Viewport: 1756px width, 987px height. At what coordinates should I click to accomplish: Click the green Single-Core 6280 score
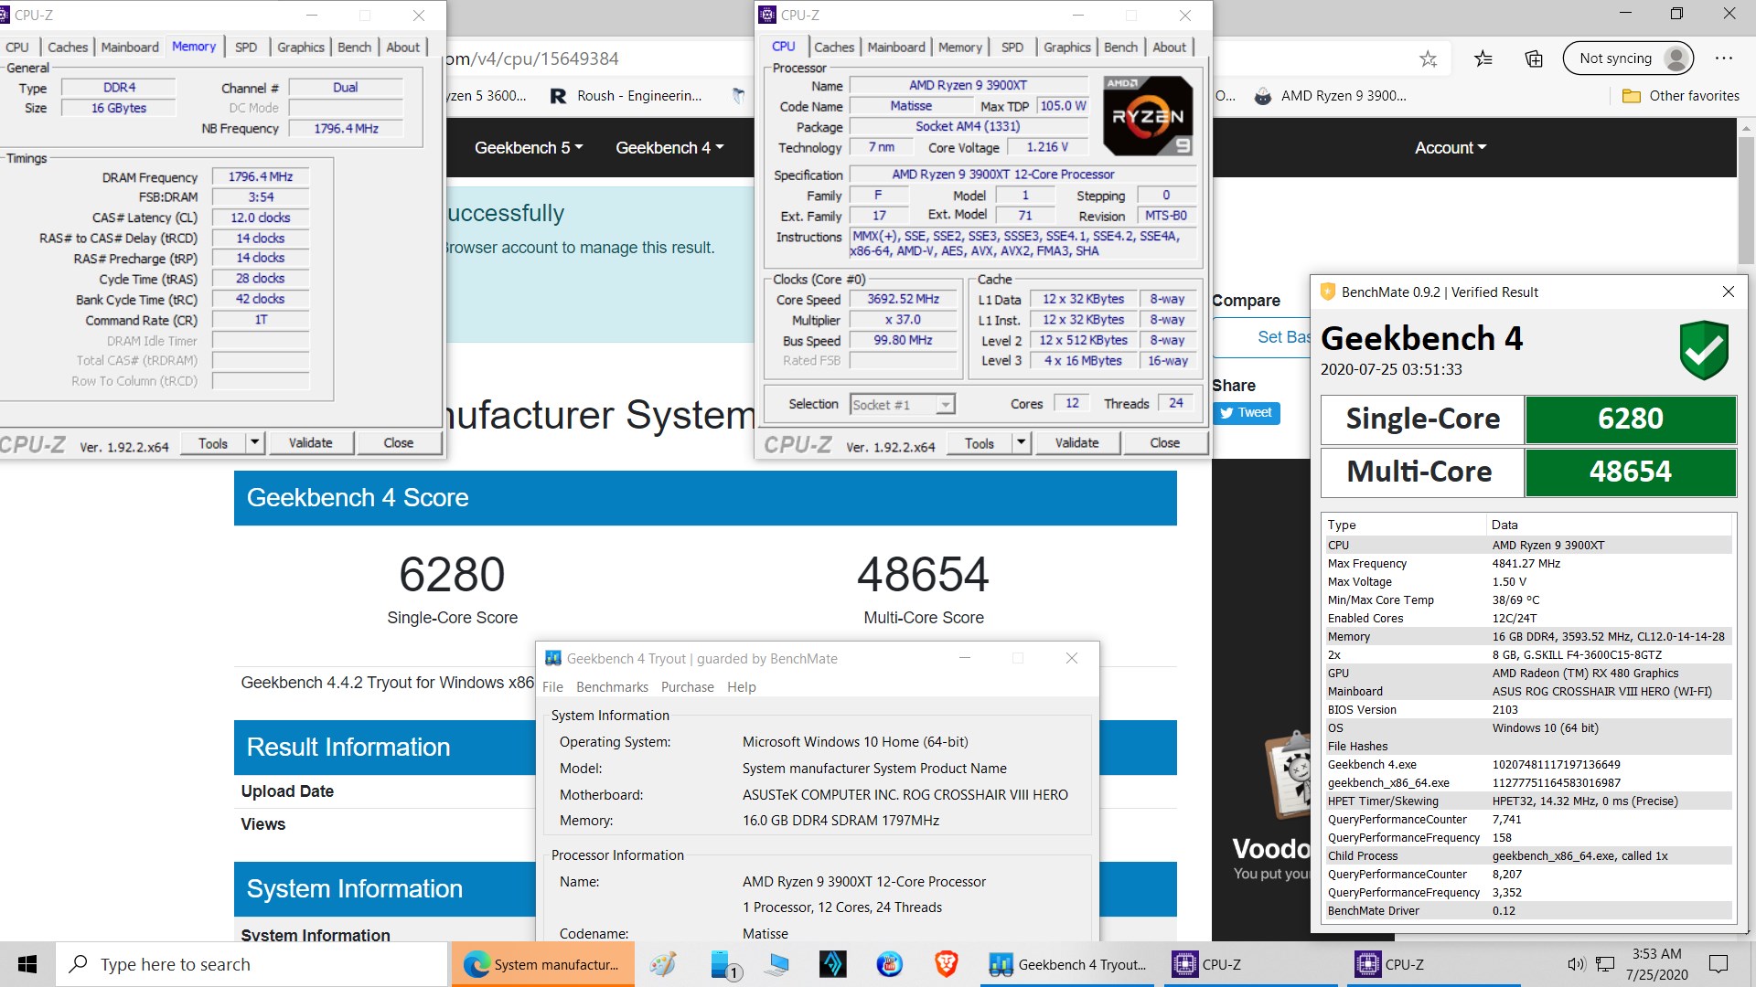[x=1630, y=419]
